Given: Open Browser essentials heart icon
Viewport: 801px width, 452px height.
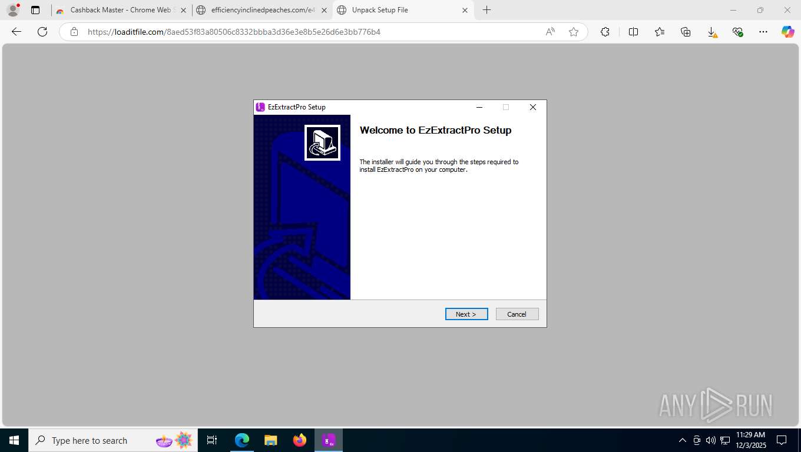Looking at the screenshot, I should point(737,32).
